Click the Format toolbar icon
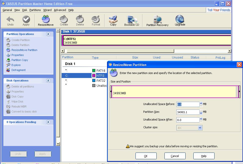 coord(96,21)
